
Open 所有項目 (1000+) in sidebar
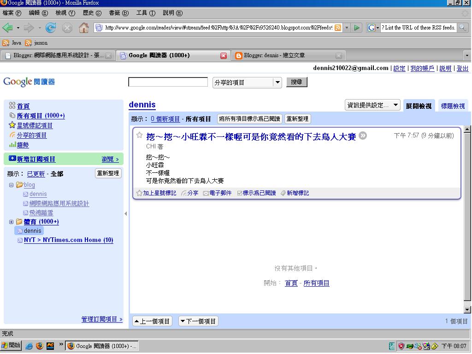[41, 116]
